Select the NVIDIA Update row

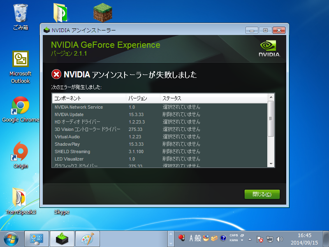(x=160, y=114)
